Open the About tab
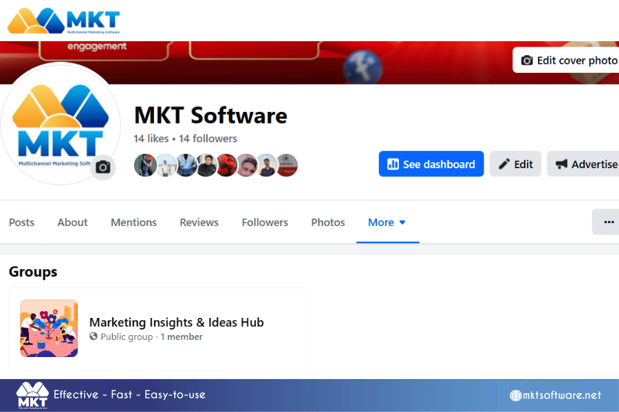This screenshot has height=412, width=619. (72, 222)
